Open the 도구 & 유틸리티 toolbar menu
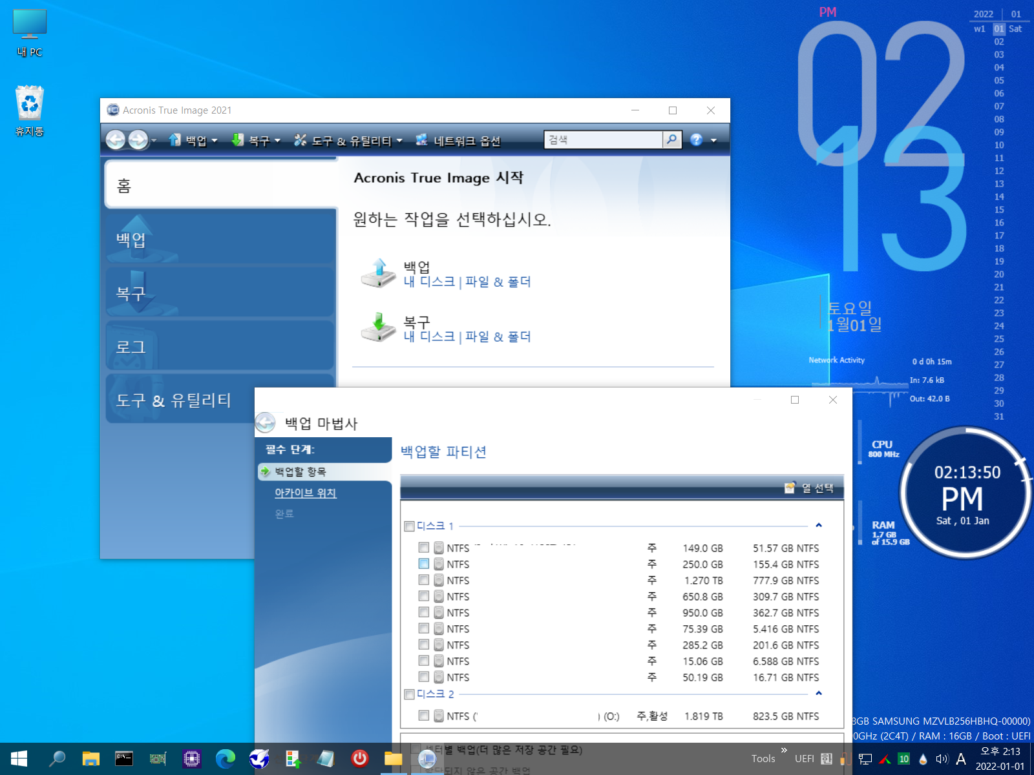The height and width of the screenshot is (775, 1034). click(348, 140)
